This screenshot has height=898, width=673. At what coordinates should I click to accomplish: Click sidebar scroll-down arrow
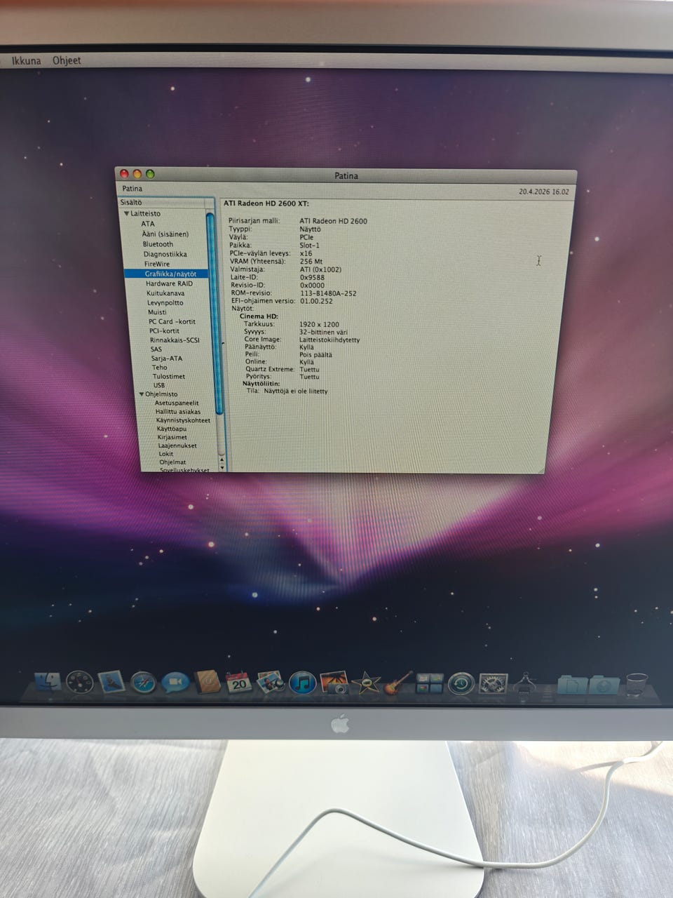pyautogui.click(x=222, y=467)
